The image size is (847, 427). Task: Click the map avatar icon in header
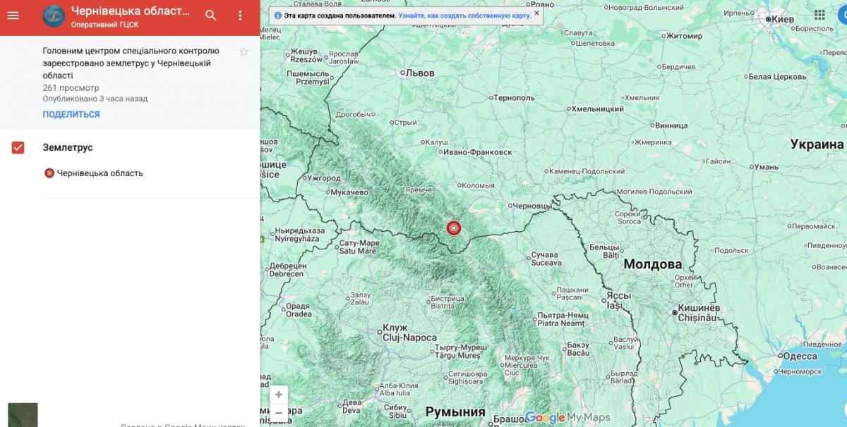click(54, 16)
